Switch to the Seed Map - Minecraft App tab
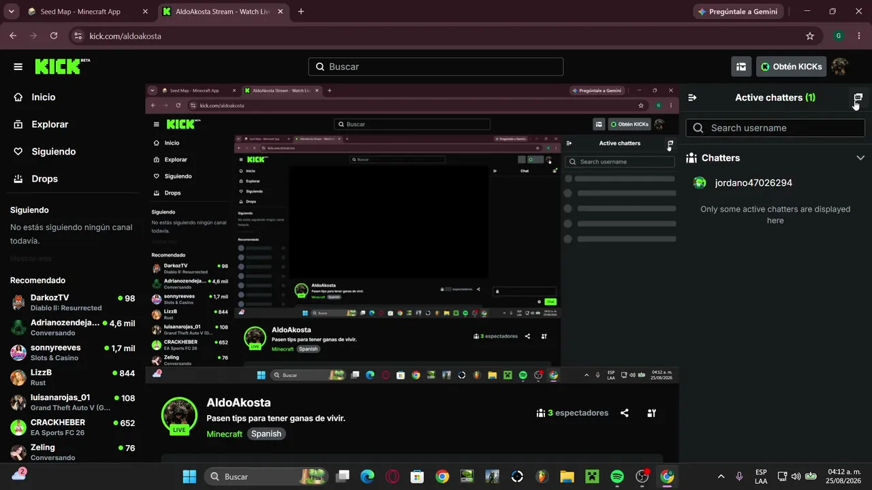The height and width of the screenshot is (490, 872). pos(80,12)
